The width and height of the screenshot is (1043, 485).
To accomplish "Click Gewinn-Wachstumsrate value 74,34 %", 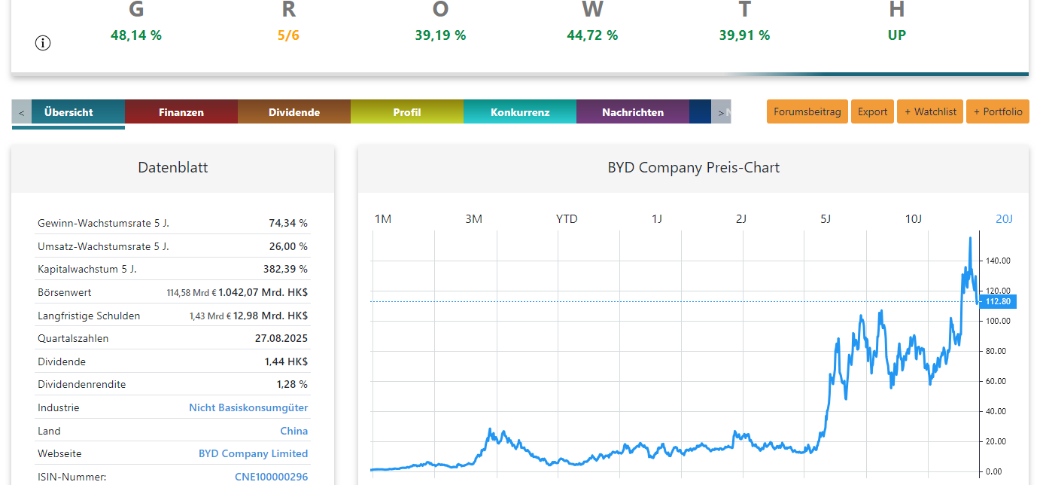I will click(288, 223).
